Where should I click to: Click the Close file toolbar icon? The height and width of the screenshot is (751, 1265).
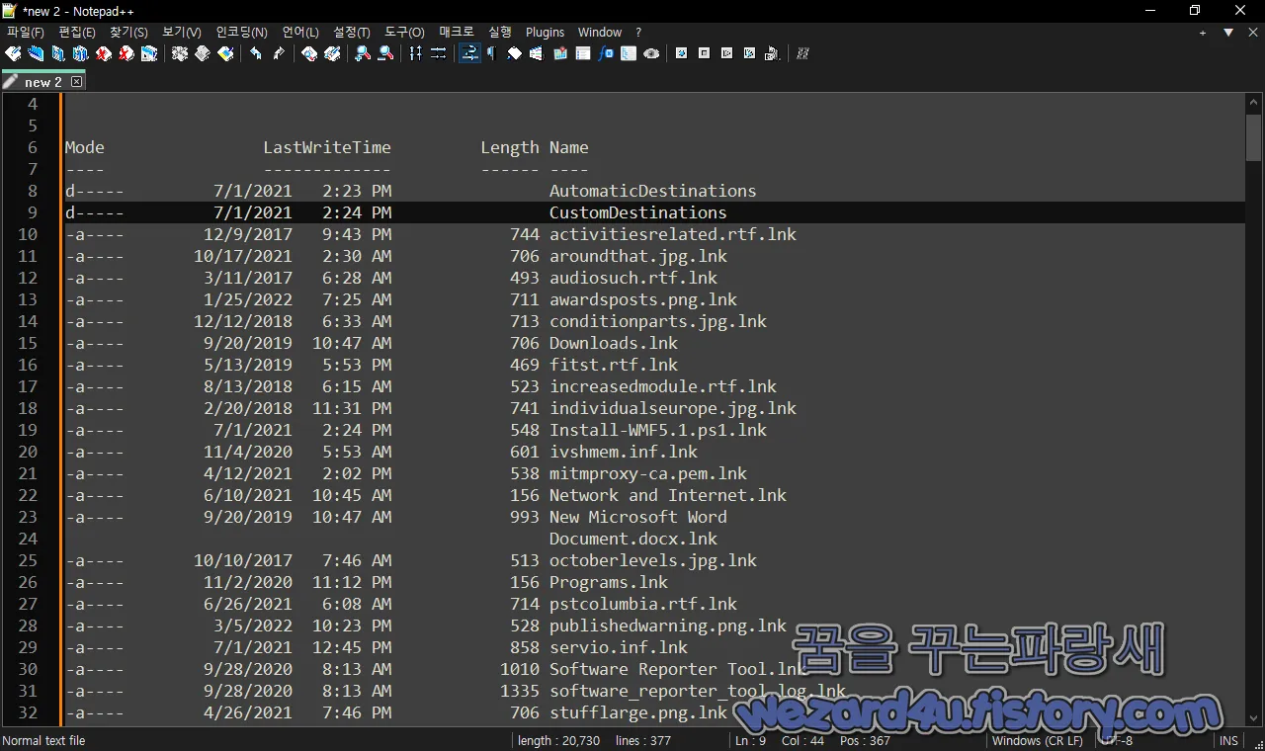104,53
